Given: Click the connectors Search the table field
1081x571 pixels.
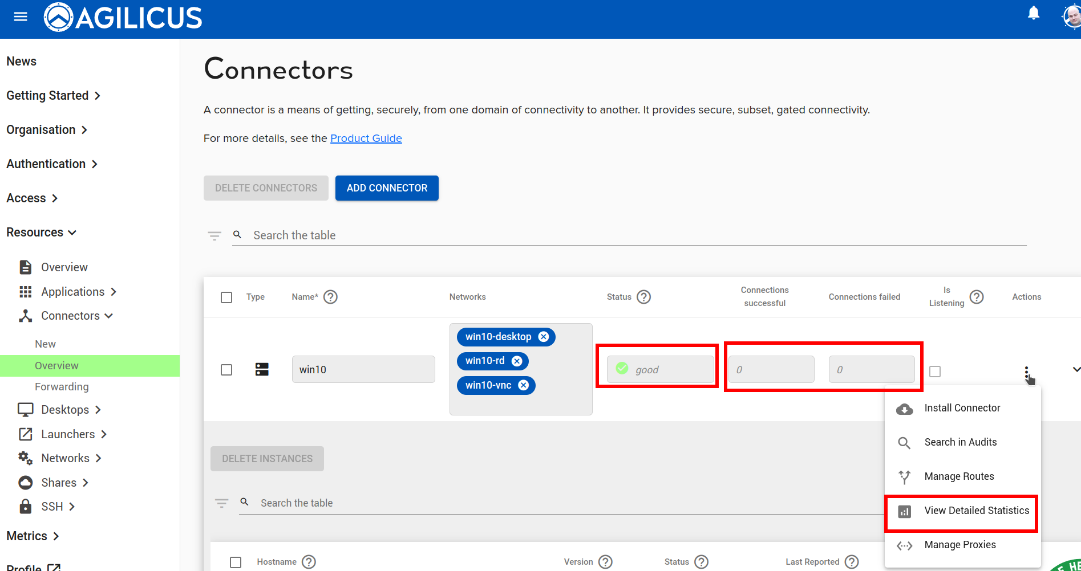Looking at the screenshot, I should (627, 235).
